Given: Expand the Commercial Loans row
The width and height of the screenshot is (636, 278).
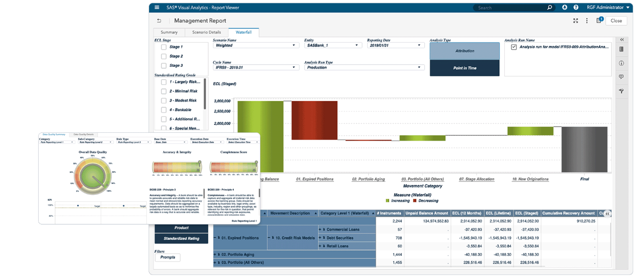Looking at the screenshot, I should pos(321,230).
